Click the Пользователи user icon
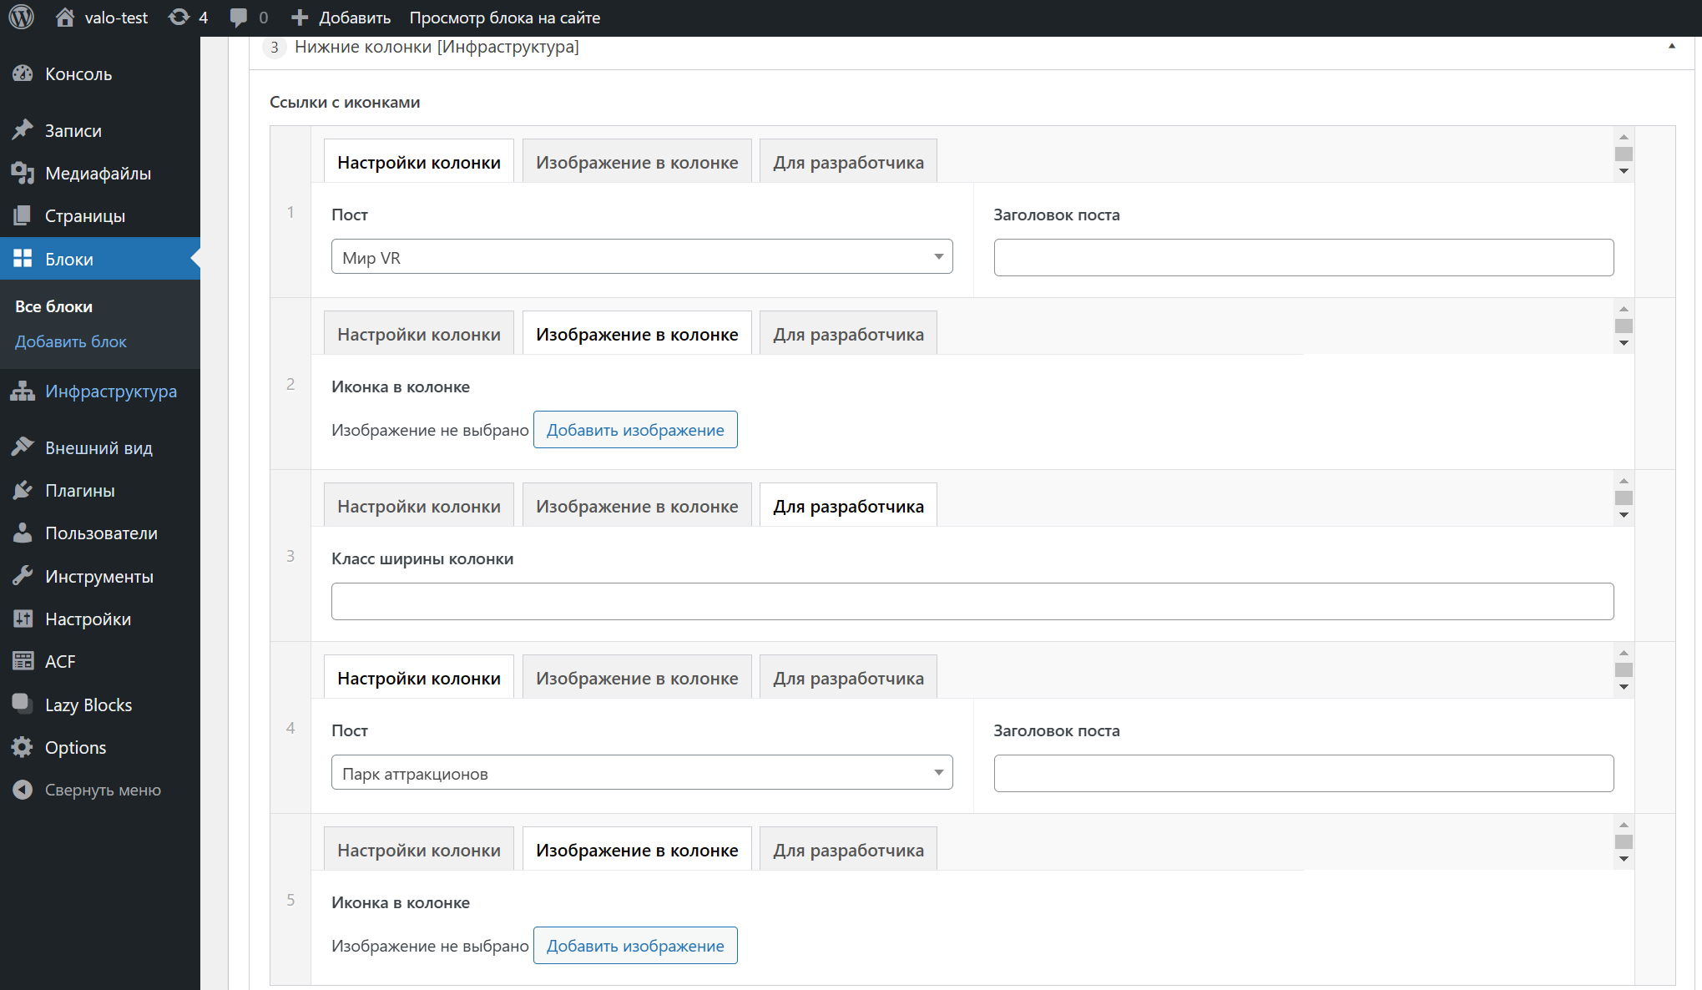1702x990 pixels. [23, 533]
